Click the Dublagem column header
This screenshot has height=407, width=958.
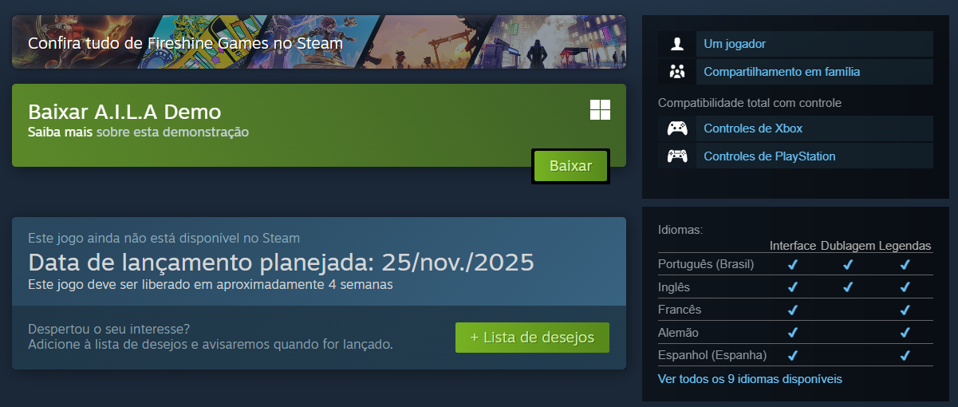click(848, 246)
